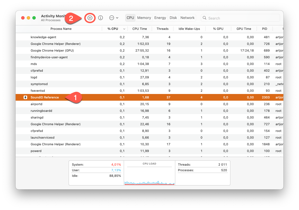
Task: Open the process Info (i) button
Action: point(100,18)
